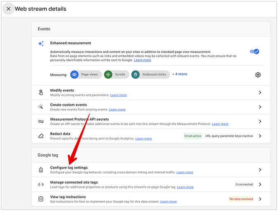Expand the Redact data chevron
The height and width of the screenshot is (211, 278).
click(260, 136)
